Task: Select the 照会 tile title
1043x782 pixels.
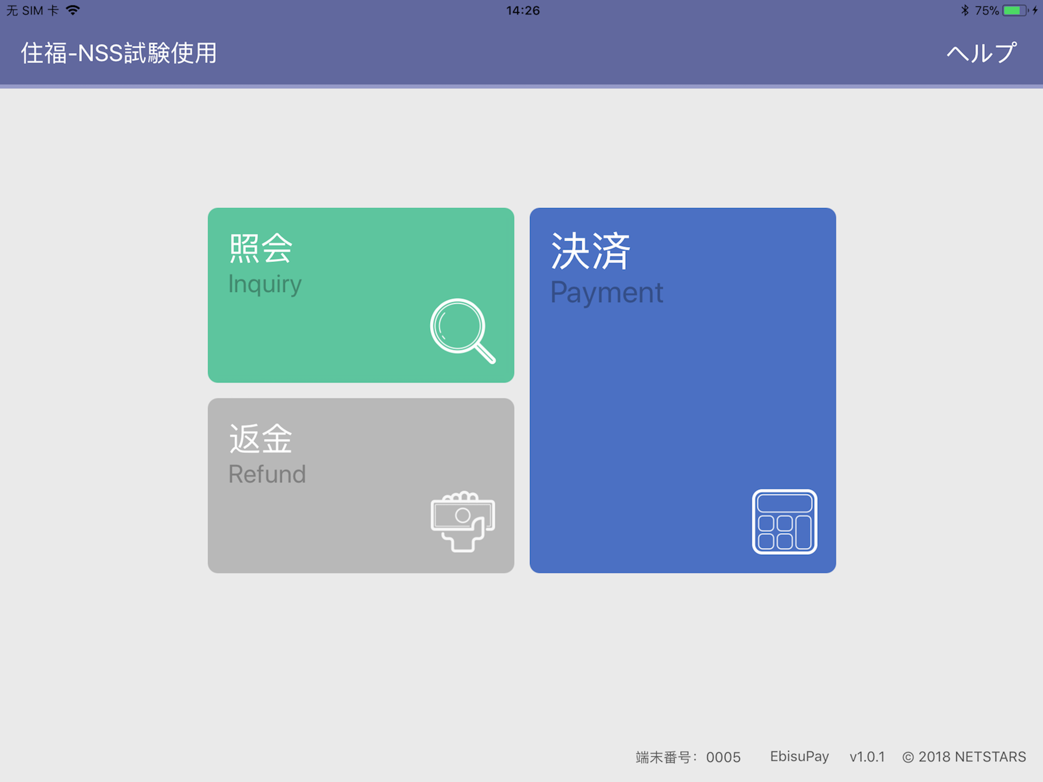Action: (x=261, y=248)
